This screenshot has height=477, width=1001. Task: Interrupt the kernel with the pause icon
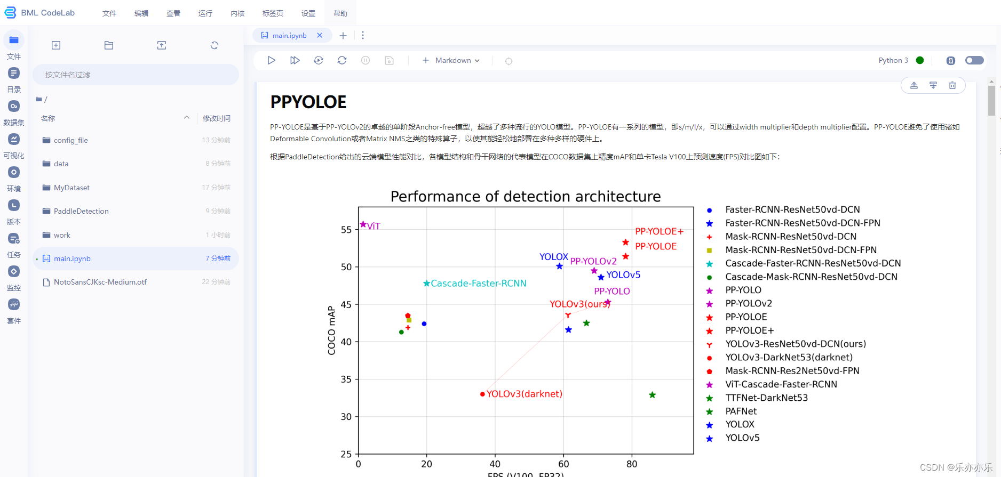pyautogui.click(x=366, y=60)
